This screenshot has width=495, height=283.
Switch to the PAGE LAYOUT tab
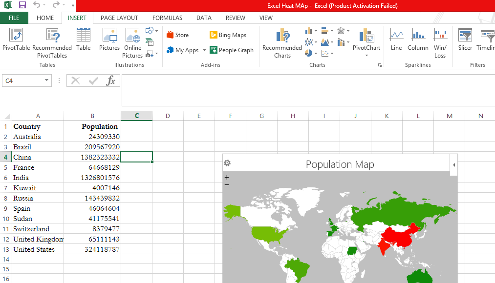tap(119, 18)
